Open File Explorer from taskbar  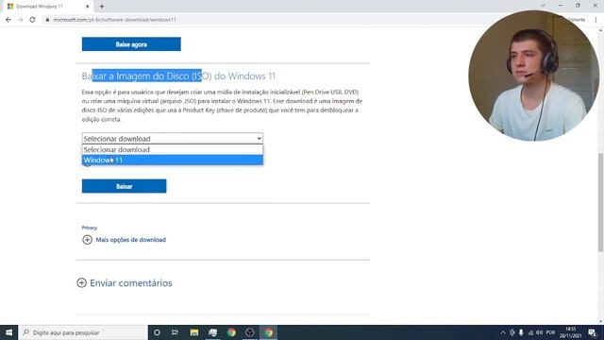coord(194,332)
